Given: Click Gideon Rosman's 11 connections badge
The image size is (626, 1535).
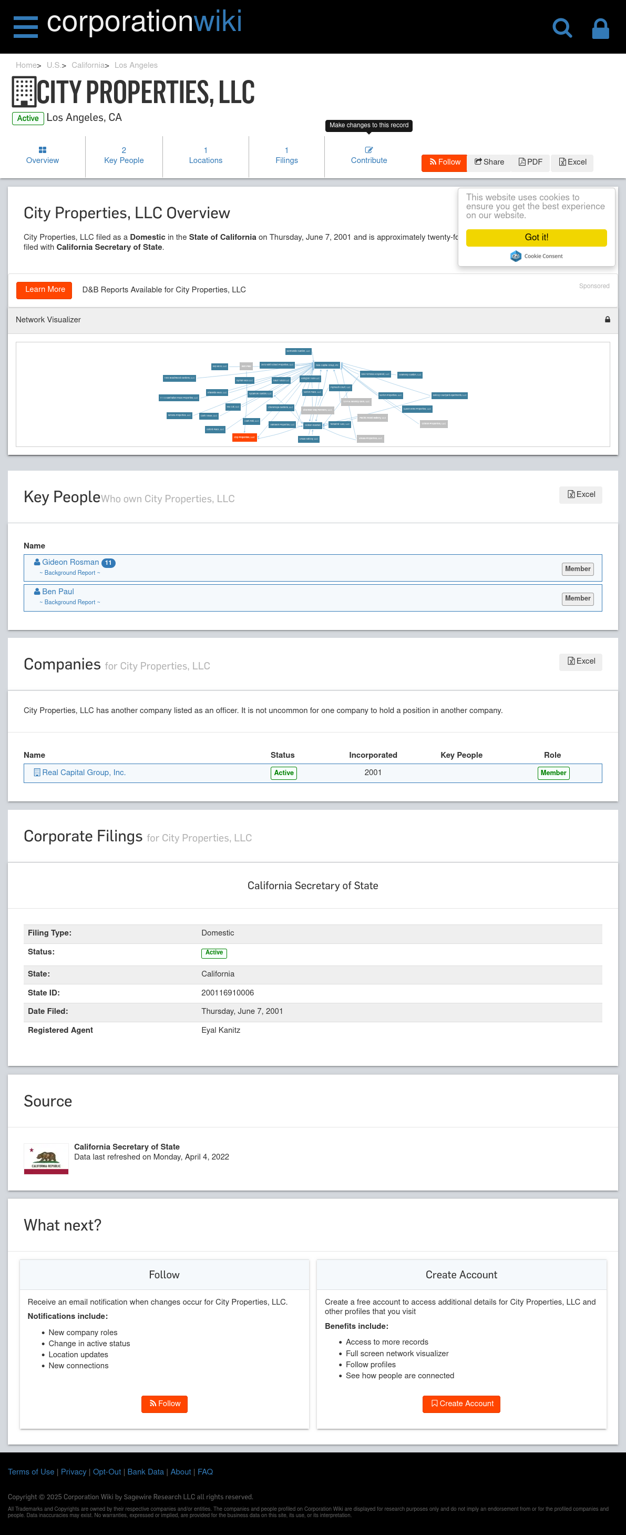Looking at the screenshot, I should [x=108, y=563].
